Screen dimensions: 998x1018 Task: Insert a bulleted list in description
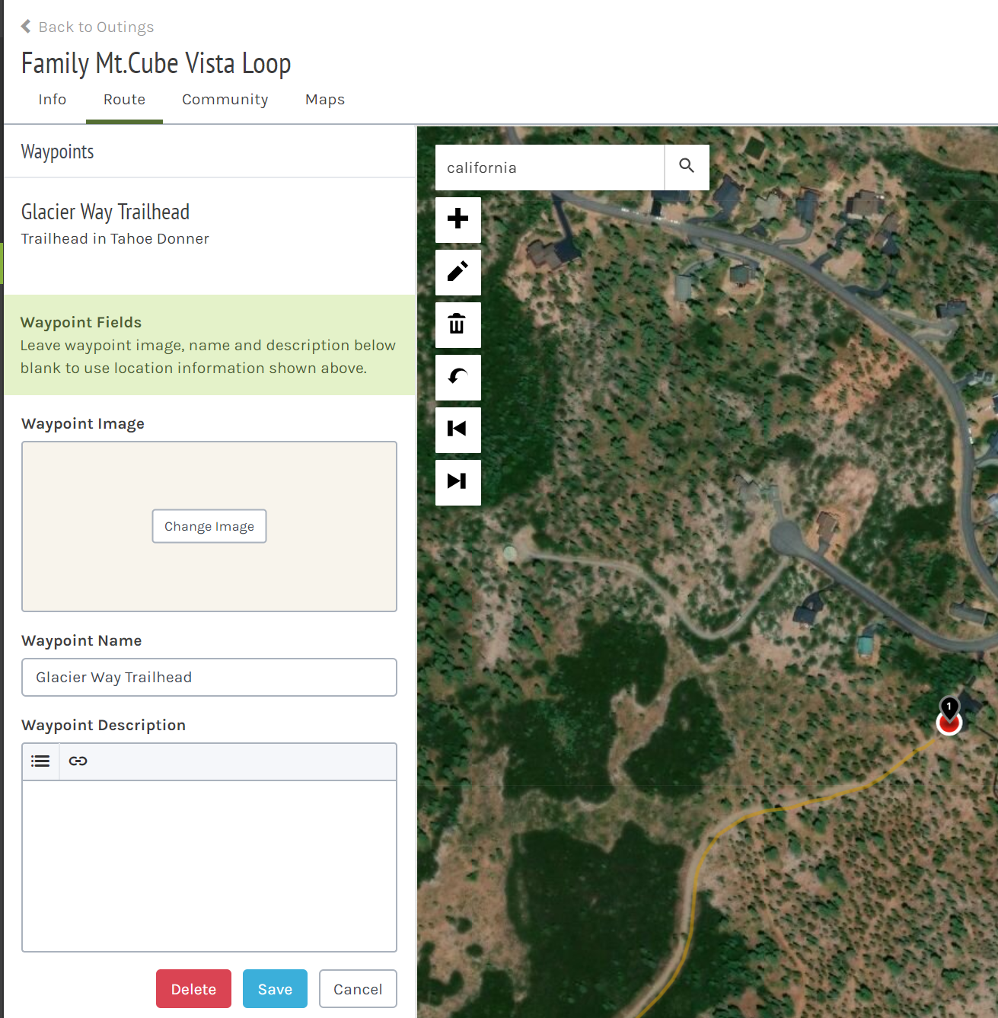(x=40, y=761)
